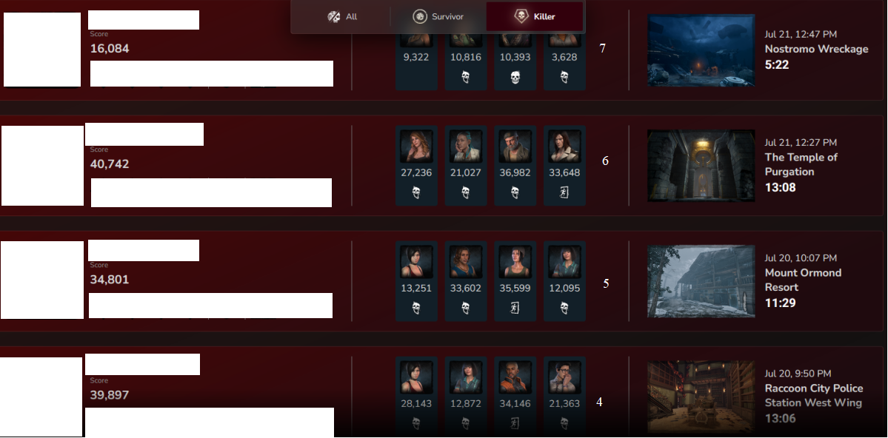This screenshot has height=438, width=888.
Task: Open the Mount Ormond Resort match title
Action: click(x=803, y=280)
